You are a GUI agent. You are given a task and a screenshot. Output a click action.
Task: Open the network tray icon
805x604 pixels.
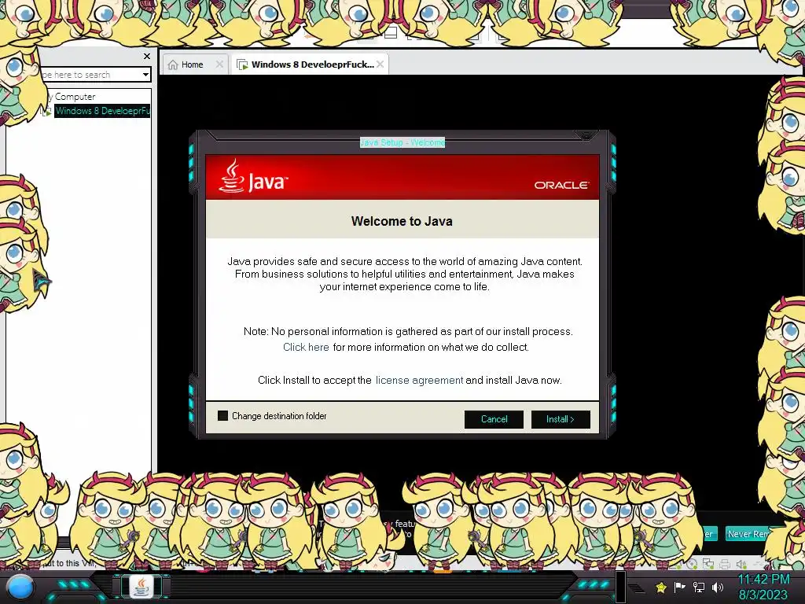698,587
